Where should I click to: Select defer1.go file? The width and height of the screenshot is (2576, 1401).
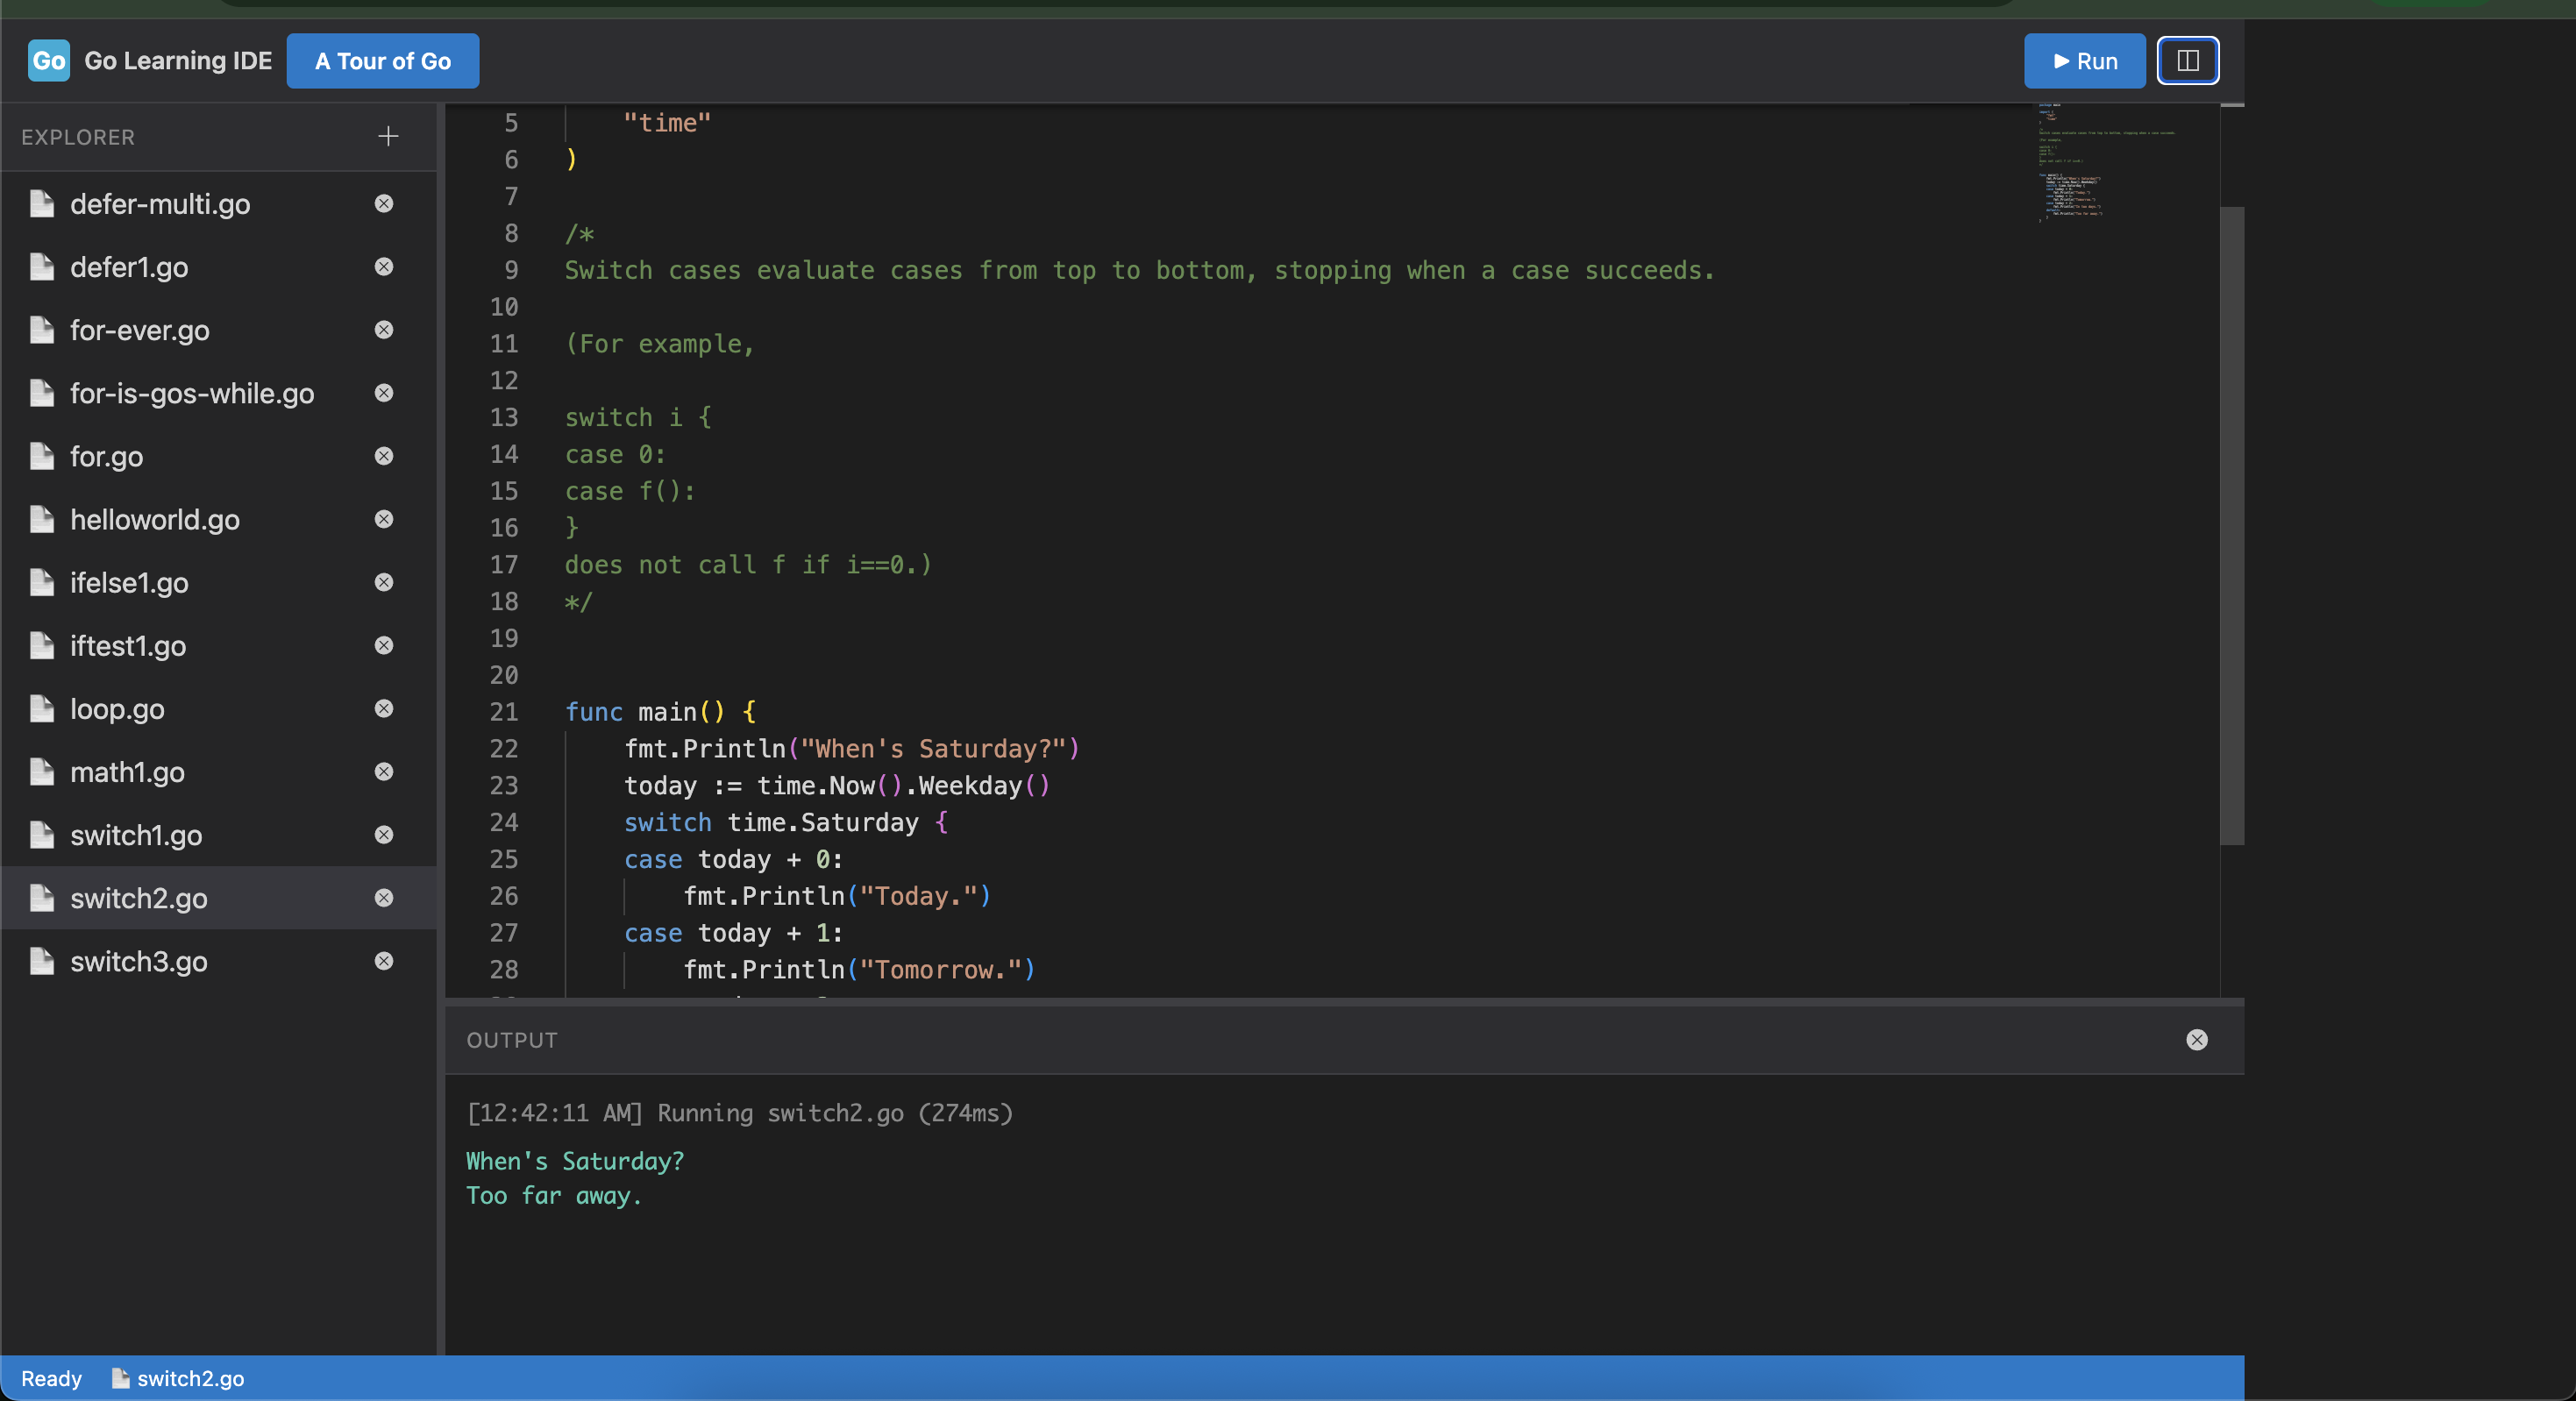[128, 267]
